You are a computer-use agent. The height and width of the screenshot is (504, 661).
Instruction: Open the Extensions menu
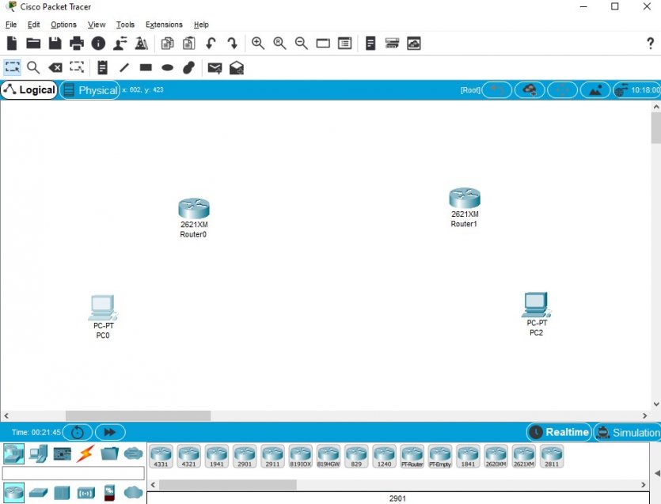(x=164, y=25)
